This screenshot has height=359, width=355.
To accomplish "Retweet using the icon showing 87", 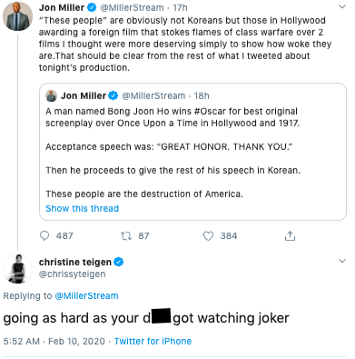I will pyautogui.click(x=126, y=235).
